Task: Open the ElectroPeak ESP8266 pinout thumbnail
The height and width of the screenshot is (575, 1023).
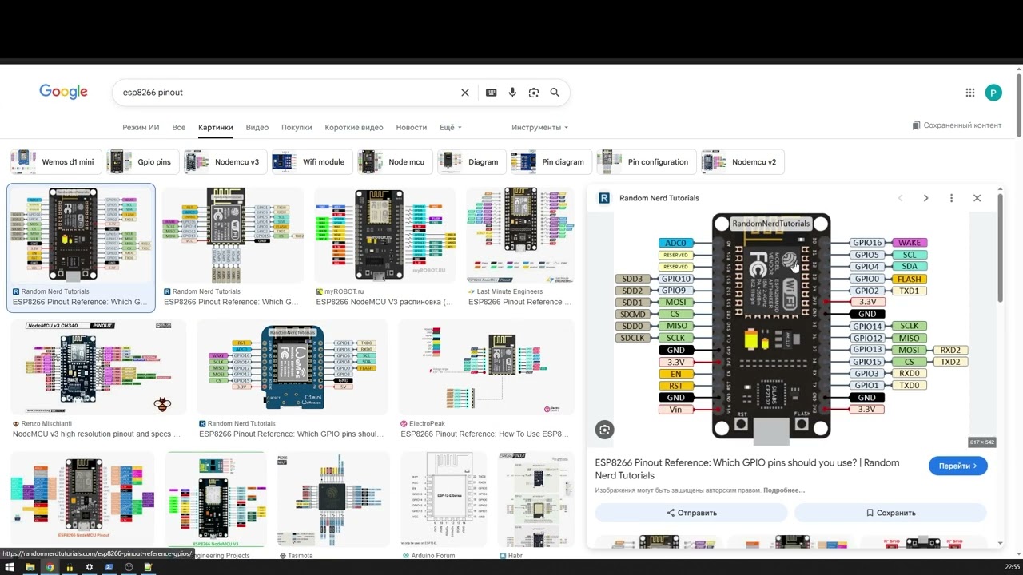Action: pyautogui.click(x=486, y=368)
